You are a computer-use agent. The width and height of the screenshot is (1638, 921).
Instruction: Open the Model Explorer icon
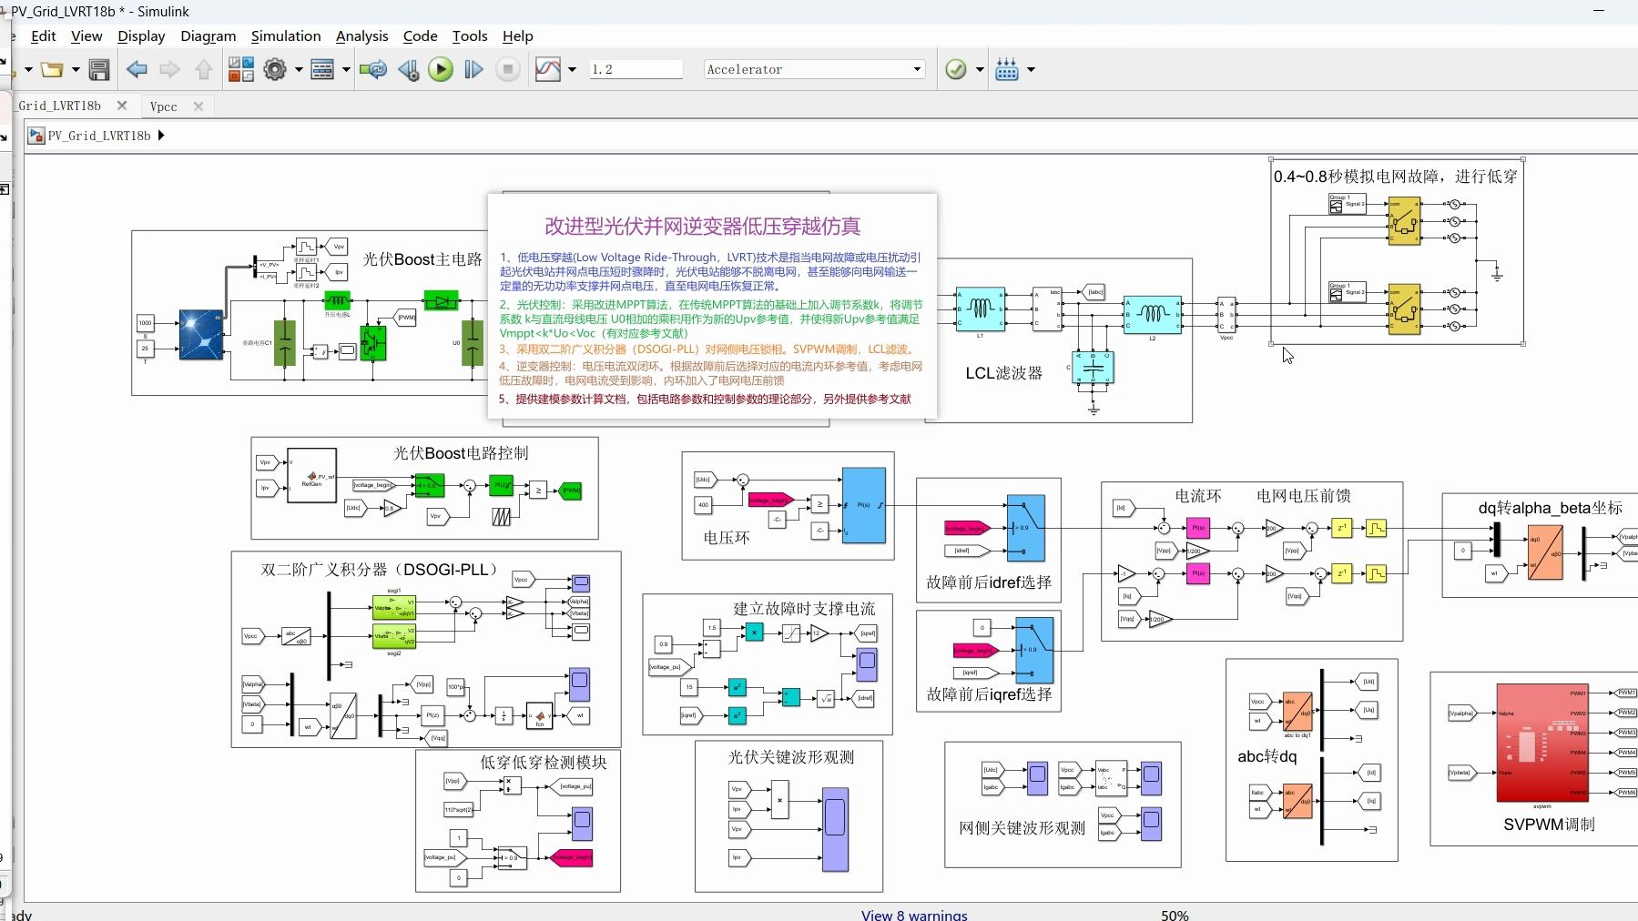[322, 69]
